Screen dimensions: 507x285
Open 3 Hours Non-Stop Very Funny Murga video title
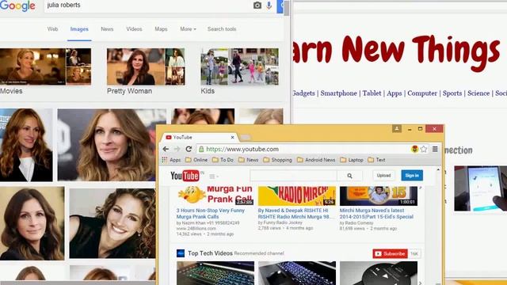pyautogui.click(x=211, y=214)
